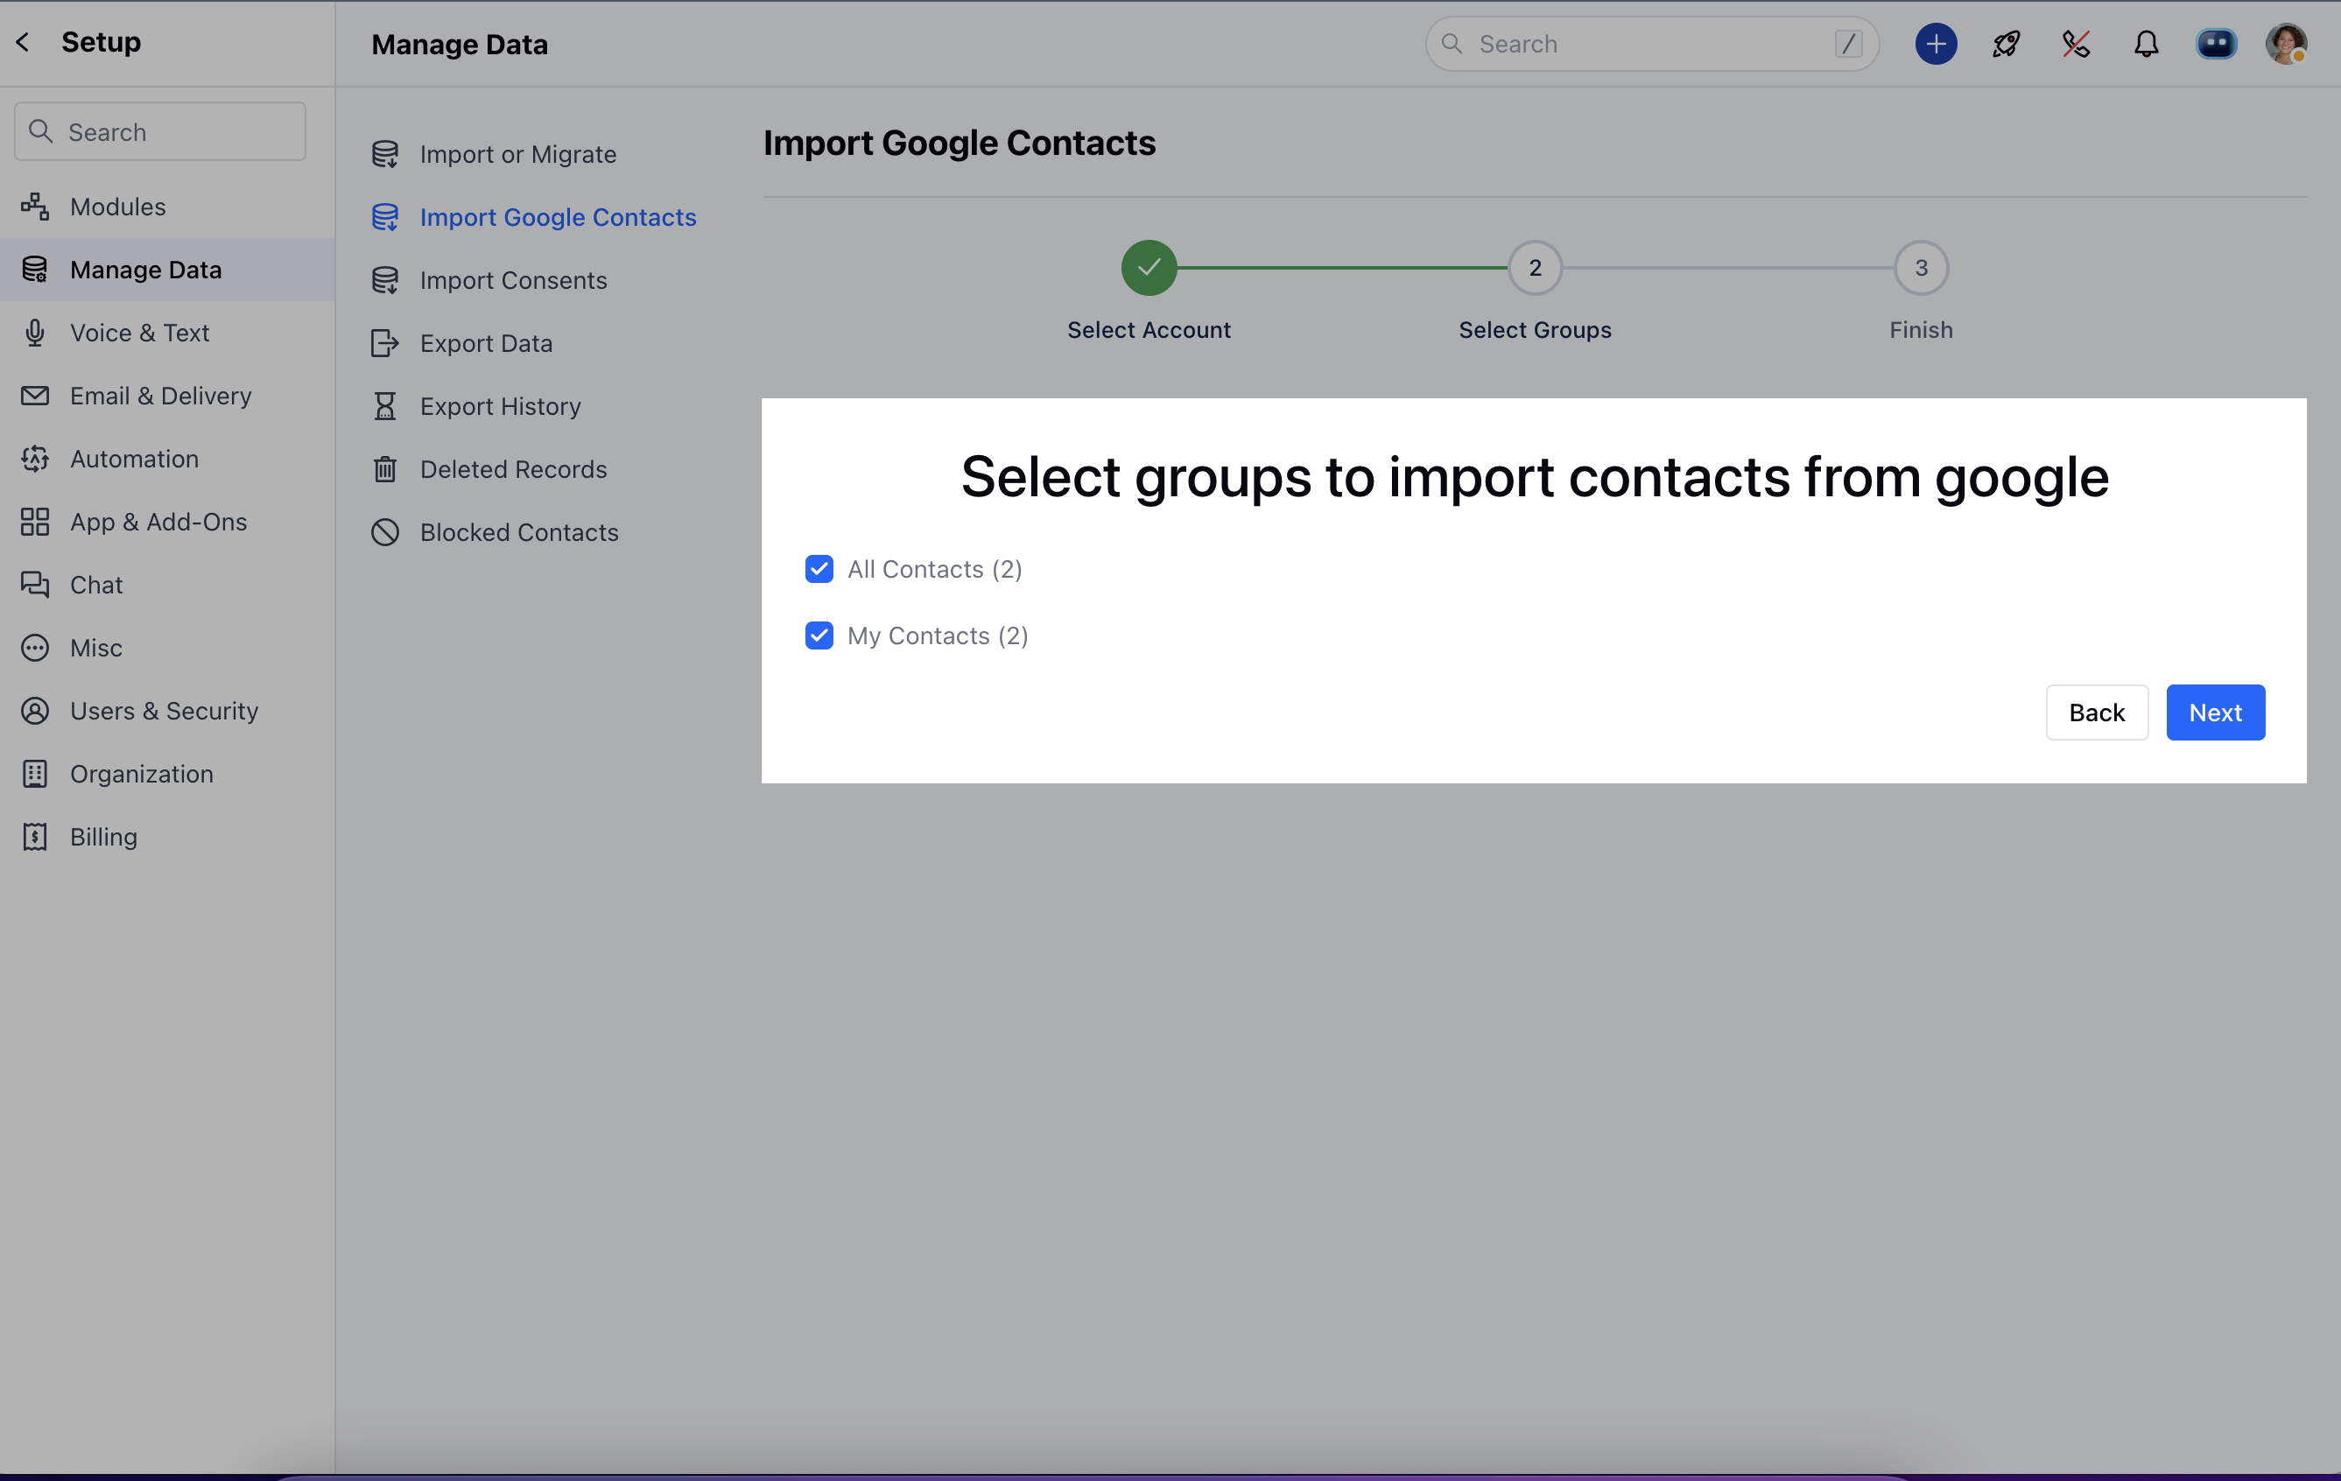
Task: Uncheck the All Contacts (2) checkbox
Action: tap(819, 570)
